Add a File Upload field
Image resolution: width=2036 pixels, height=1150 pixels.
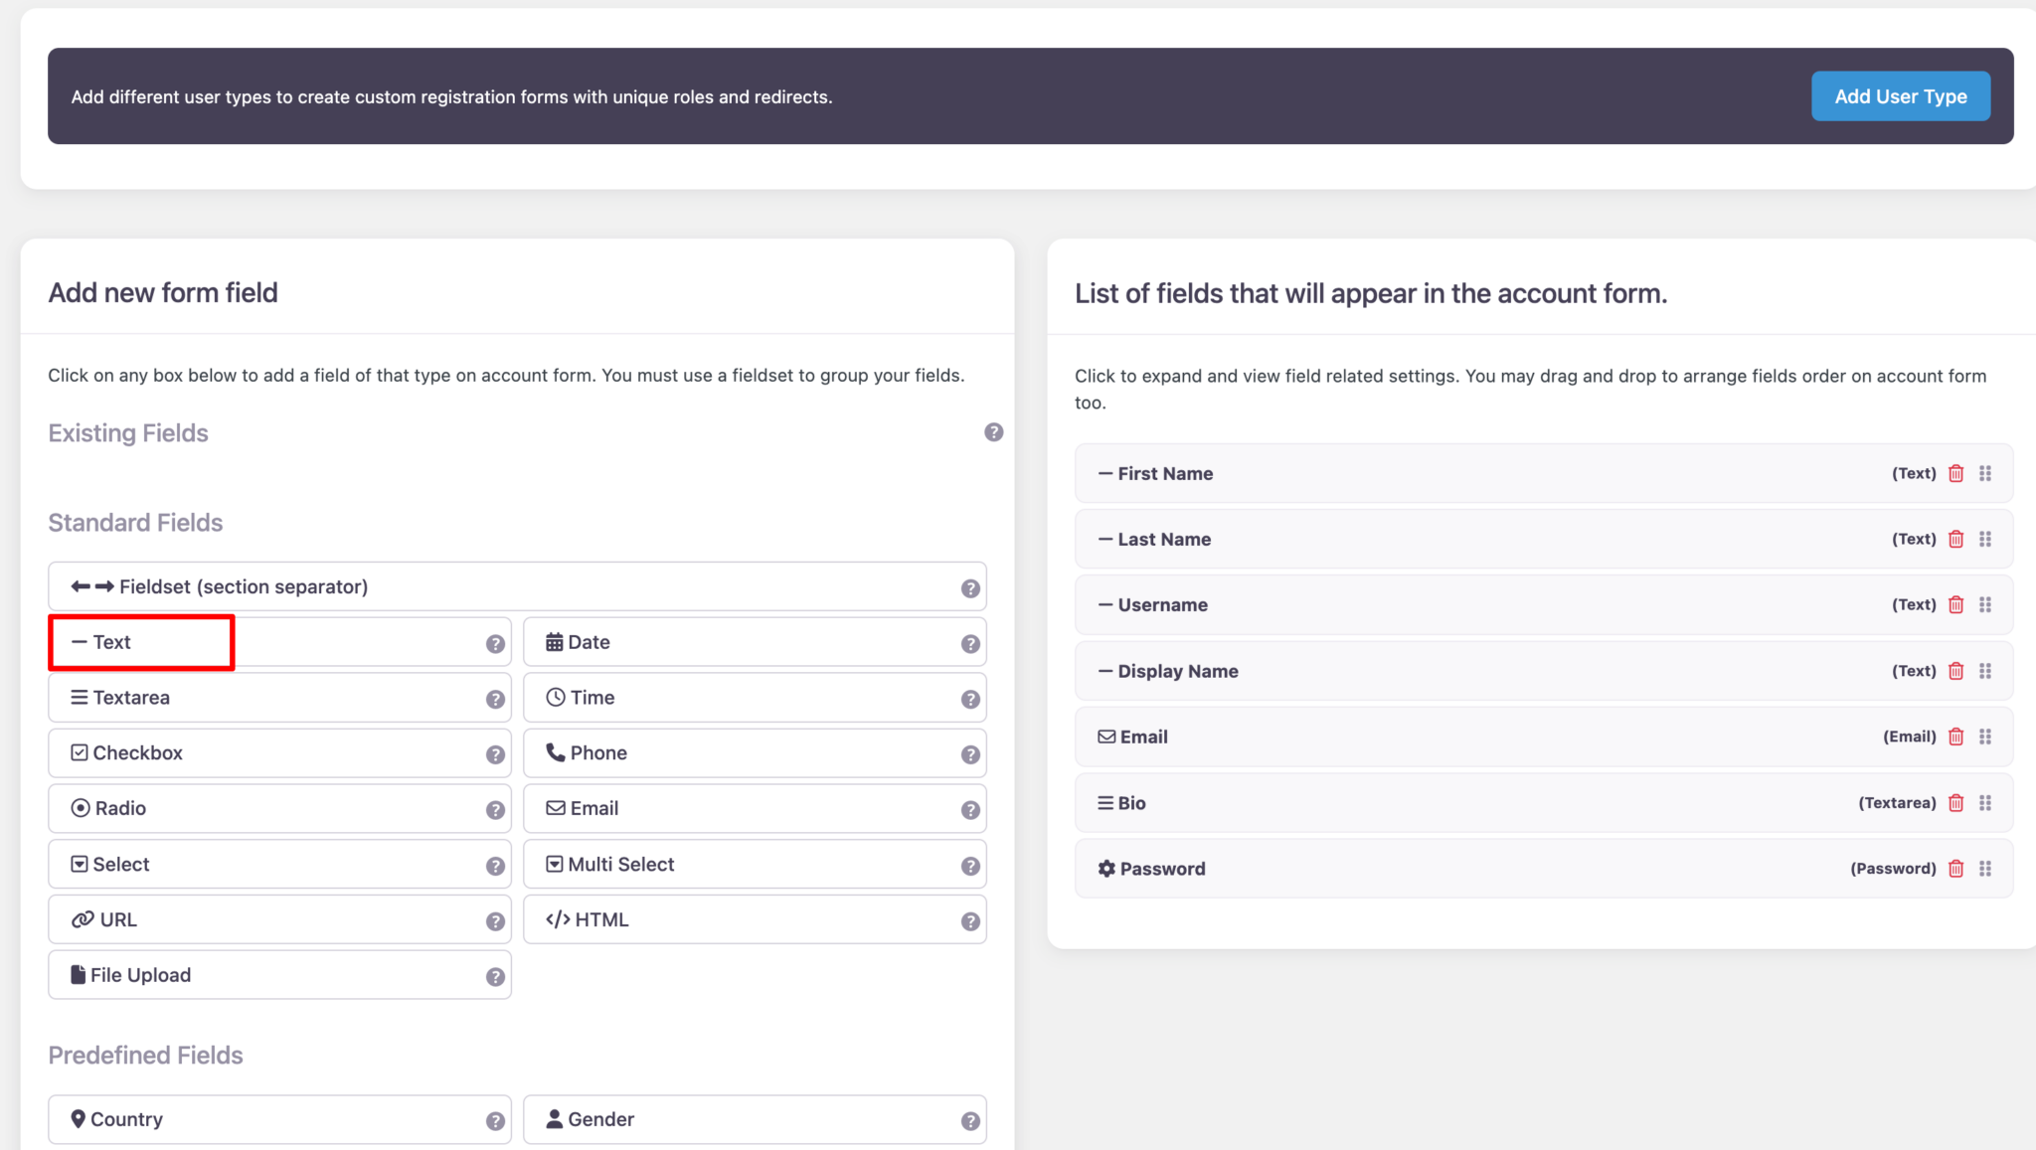tap(279, 975)
